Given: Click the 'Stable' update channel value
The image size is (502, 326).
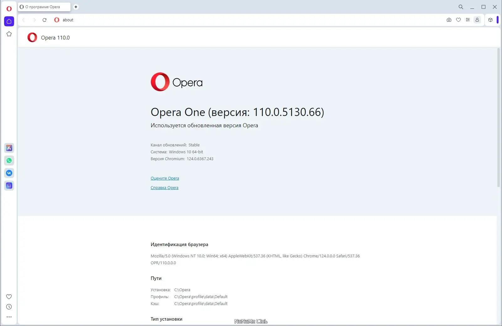Looking at the screenshot, I should 194,145.
